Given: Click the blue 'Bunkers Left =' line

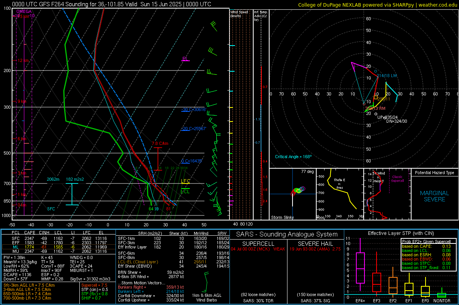Looking at the screenshot, I should [x=151, y=291].
